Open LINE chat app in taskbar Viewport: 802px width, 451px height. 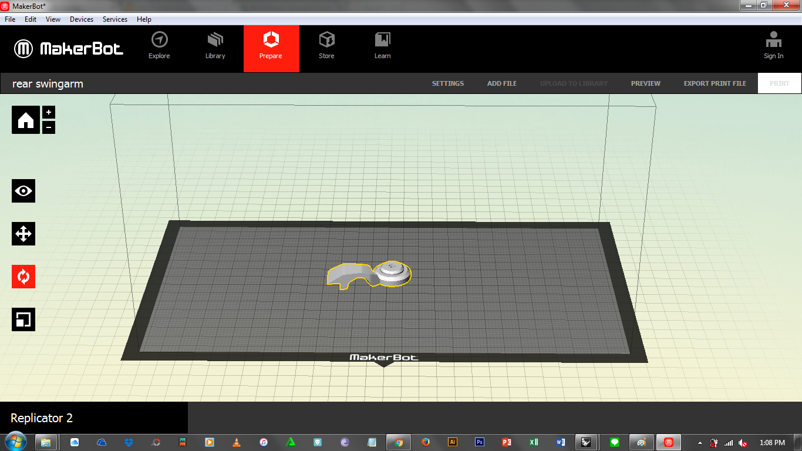[x=615, y=442]
